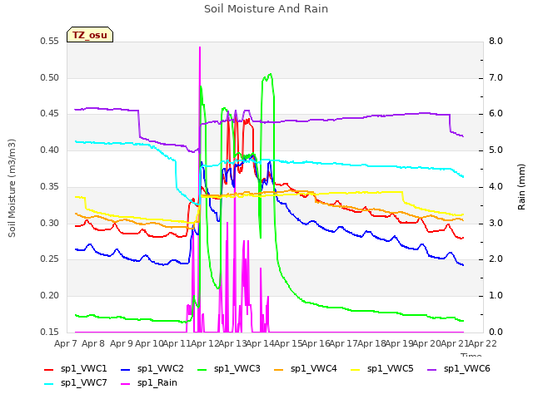Image resolution: width=533 pixels, height=399 pixels.
Task: Click the 0.50 left axis tick label
Action: click(50, 77)
